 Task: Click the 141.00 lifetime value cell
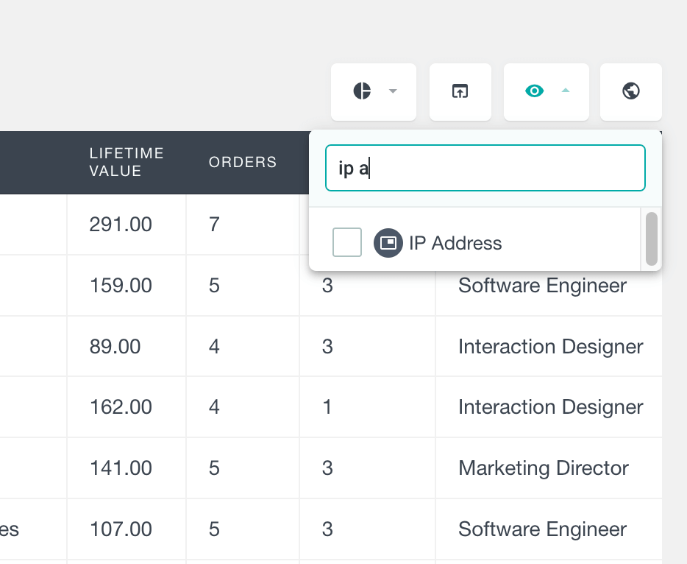click(121, 468)
